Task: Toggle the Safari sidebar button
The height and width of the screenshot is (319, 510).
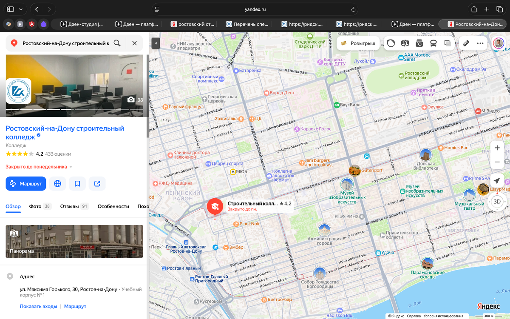Action: pyautogui.click(x=11, y=9)
